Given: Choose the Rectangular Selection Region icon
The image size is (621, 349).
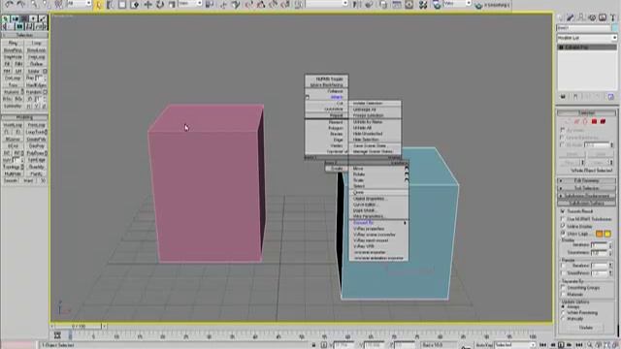Looking at the screenshot, I should pyautogui.click(x=122, y=5).
